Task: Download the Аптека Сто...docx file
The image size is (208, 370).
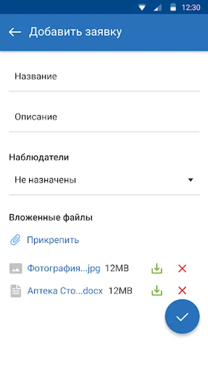Action: click(157, 291)
